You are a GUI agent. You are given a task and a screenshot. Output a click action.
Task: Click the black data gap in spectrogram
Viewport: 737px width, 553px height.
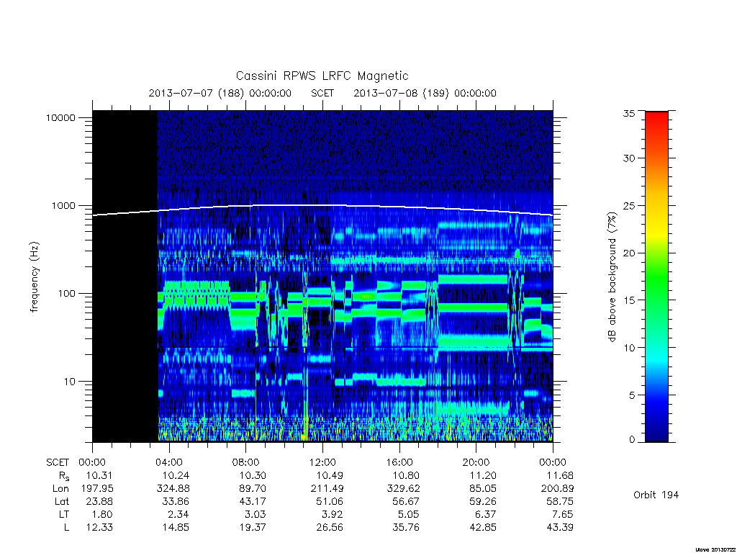coord(125,276)
